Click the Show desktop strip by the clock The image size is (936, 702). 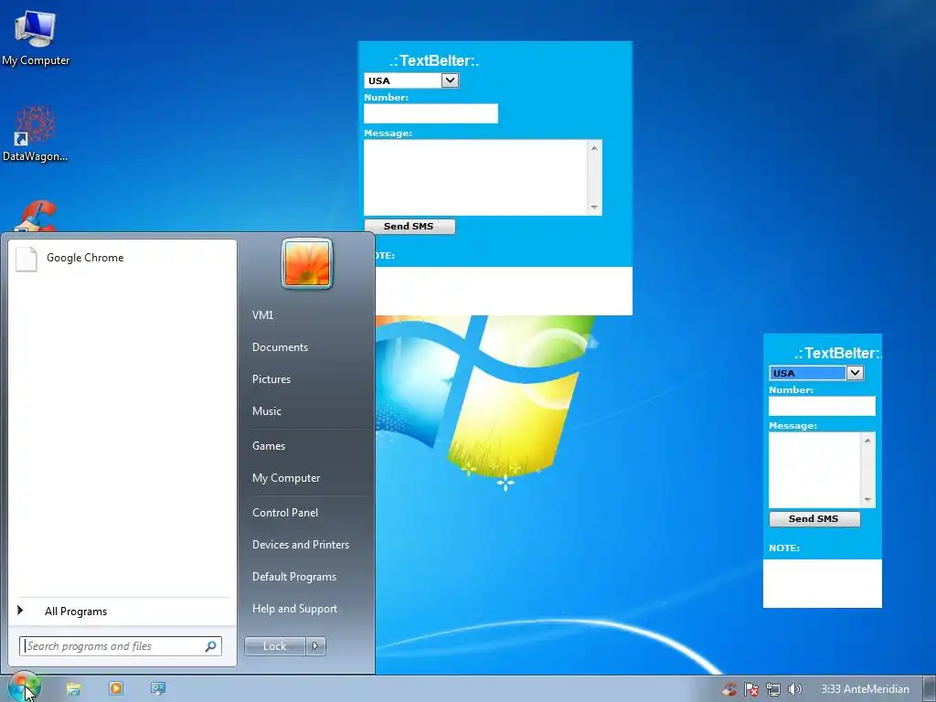(930, 689)
